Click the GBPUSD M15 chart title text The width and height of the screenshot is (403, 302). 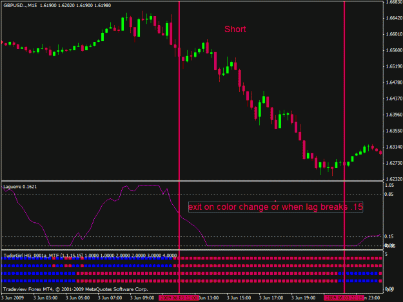tap(57, 5)
